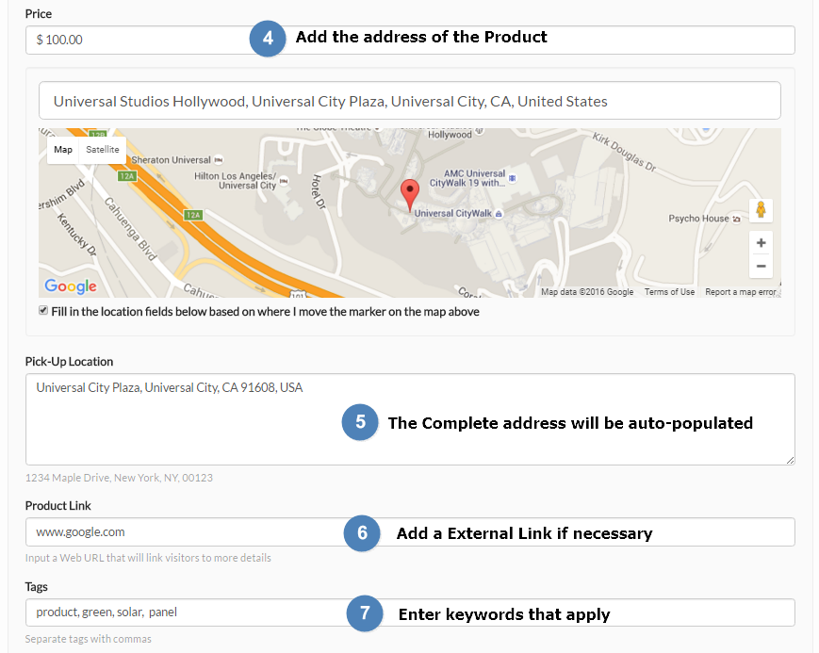This screenshot has width=819, height=653.
Task: Click Cahuenga Blvd street label
Action: [131, 229]
